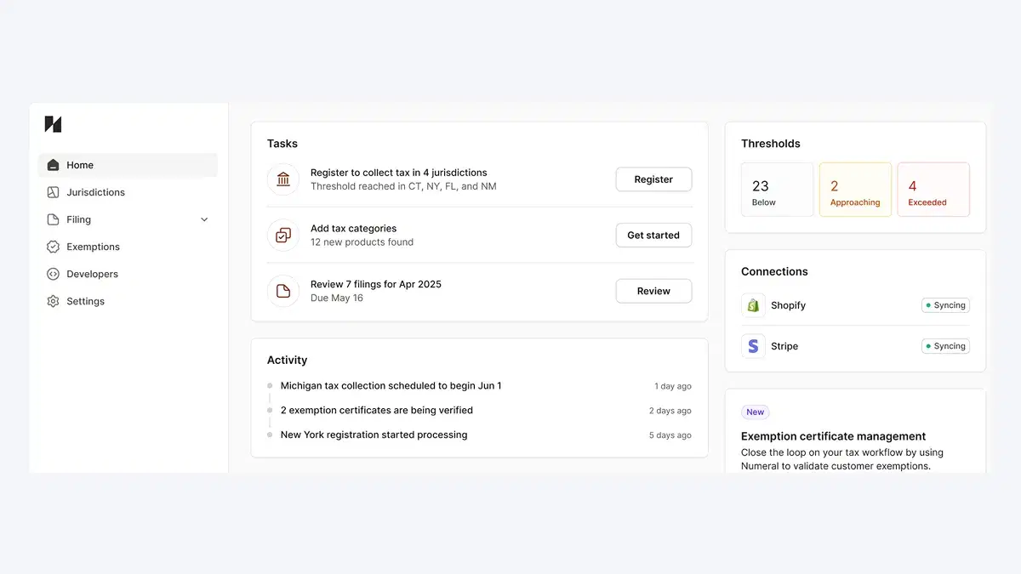The height and width of the screenshot is (574, 1021).
Task: Select the 2 Approaching threshold card
Action: click(855, 190)
